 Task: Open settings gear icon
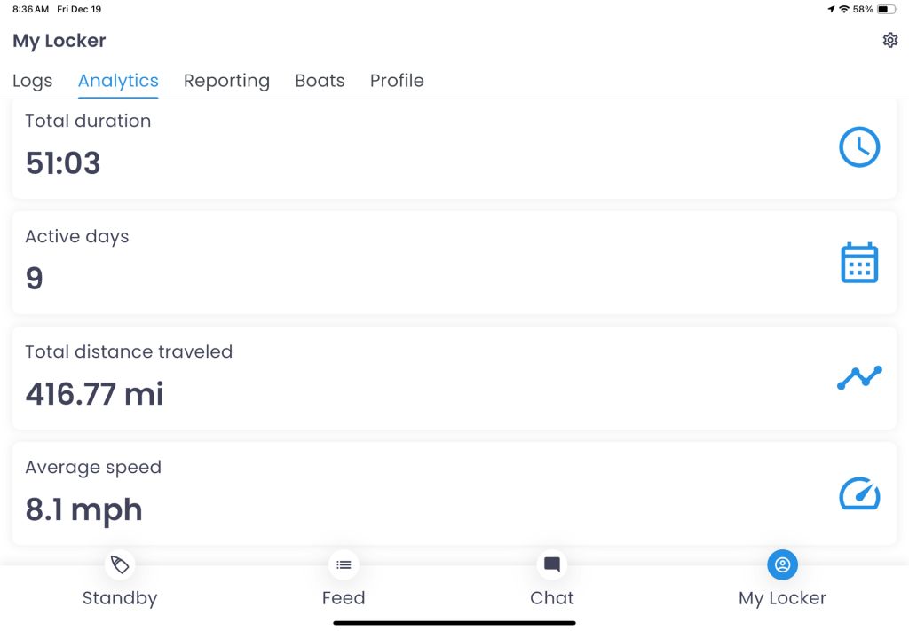(x=890, y=40)
